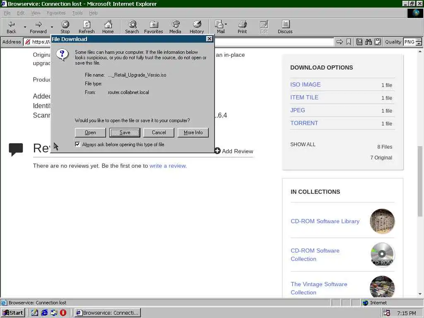
Task: Expand the Back button history dropdown arrow
Action: point(25,27)
